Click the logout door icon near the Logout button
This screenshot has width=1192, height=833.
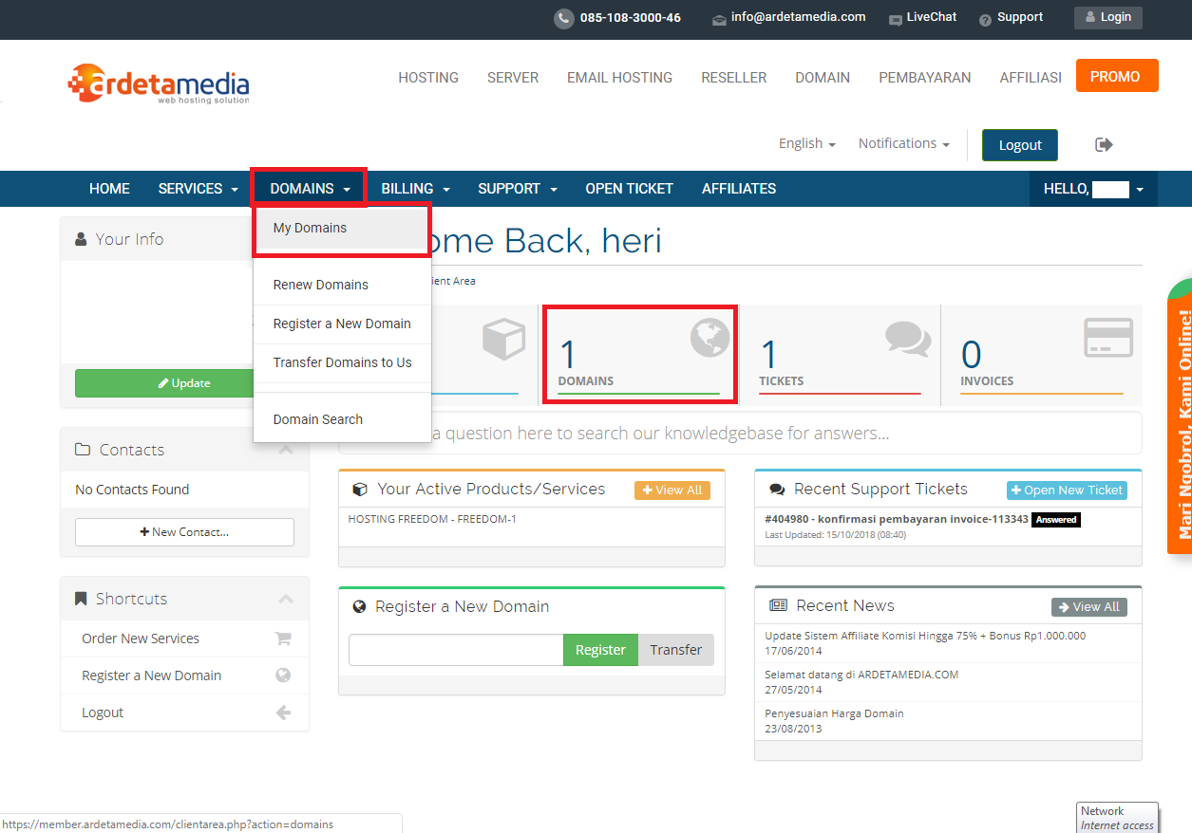[1103, 143]
